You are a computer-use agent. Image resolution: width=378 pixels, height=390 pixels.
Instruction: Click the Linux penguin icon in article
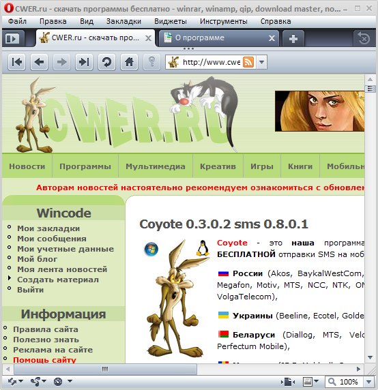coord(203,248)
